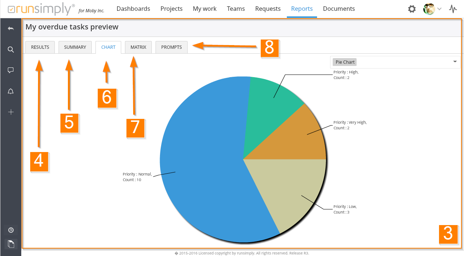464x256 pixels.
Task: Click the activity pulse icon in the header
Action: (453, 9)
